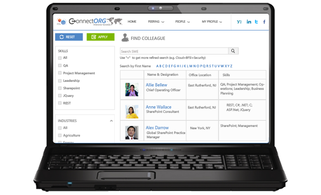Open the Peering dropdown menu
Viewport: 321px width, 195px height.
click(156, 22)
